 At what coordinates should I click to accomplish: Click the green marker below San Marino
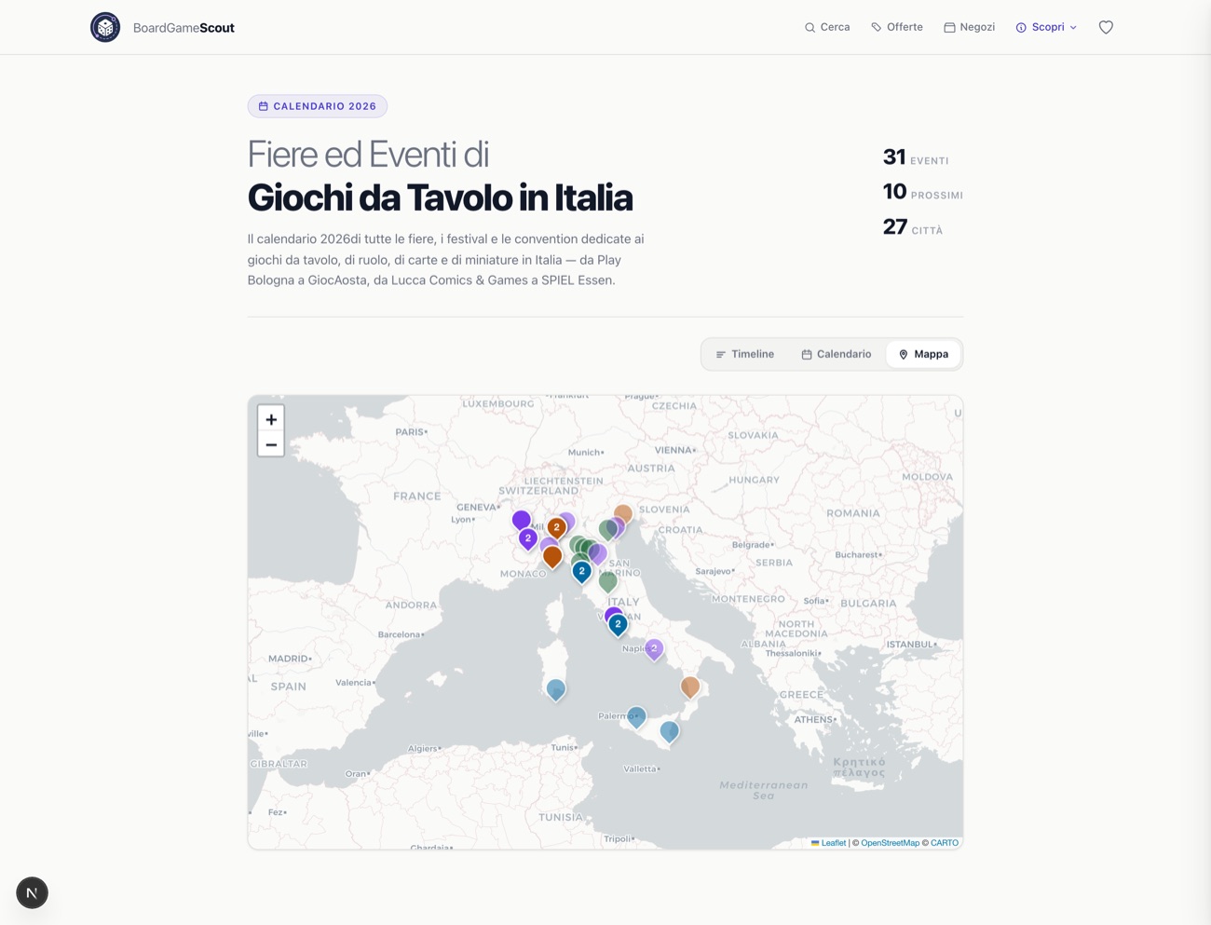point(608,582)
